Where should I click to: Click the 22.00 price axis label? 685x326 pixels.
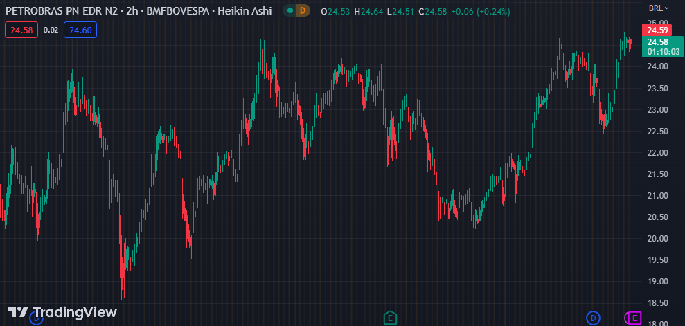657,153
